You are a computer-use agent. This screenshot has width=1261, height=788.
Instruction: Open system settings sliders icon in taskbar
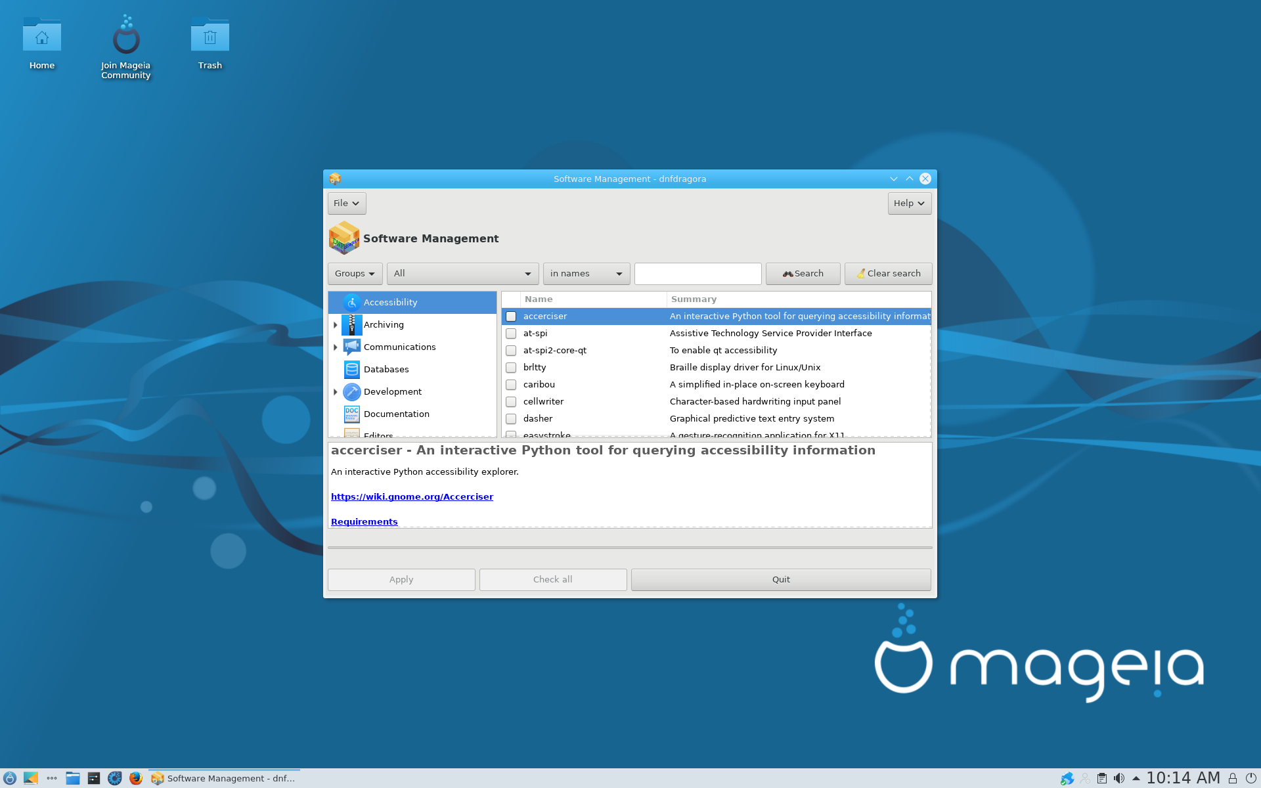[x=94, y=778]
